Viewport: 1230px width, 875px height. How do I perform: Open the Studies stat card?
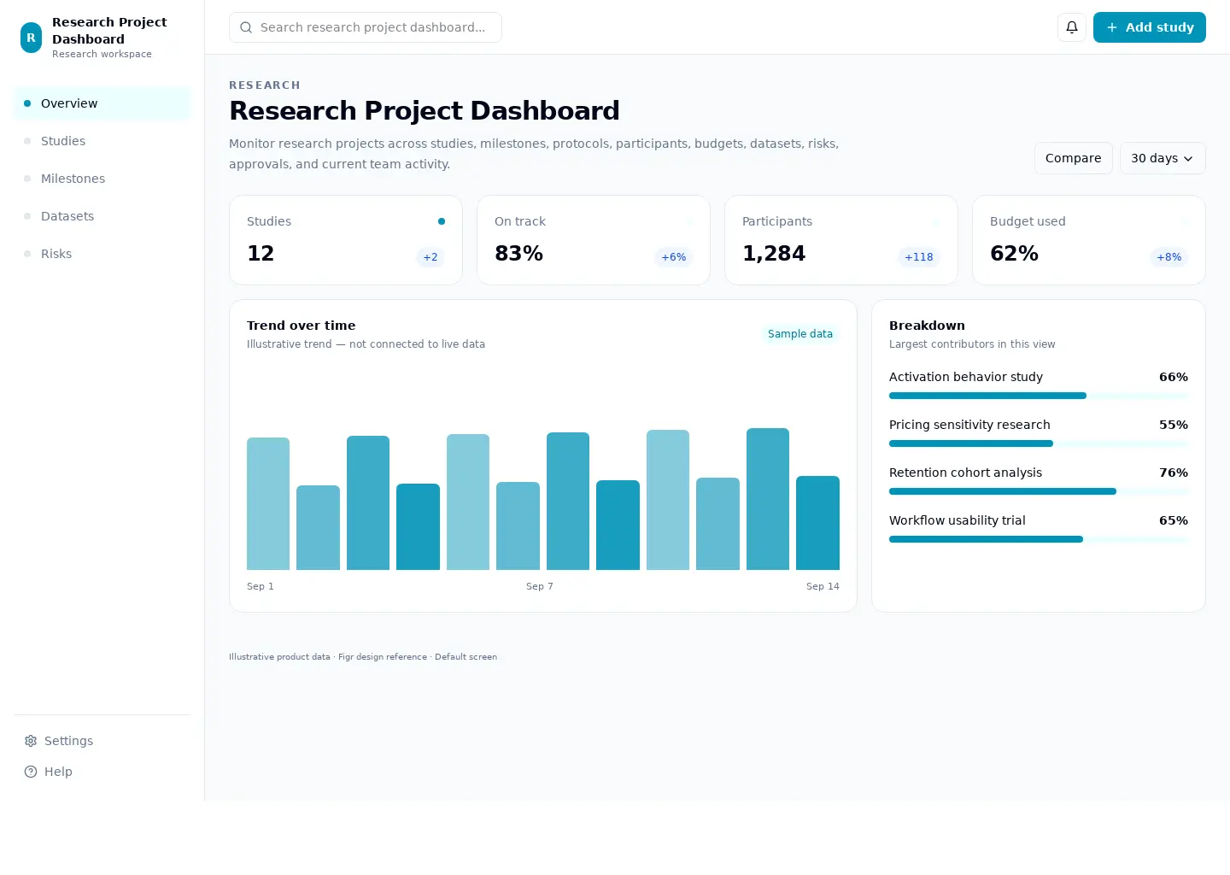click(346, 240)
